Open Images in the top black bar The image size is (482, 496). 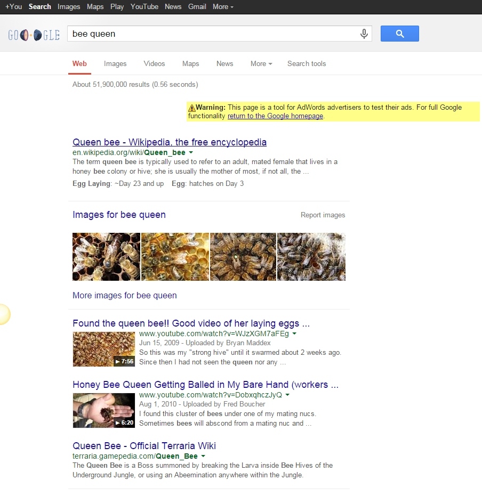coord(69,6)
